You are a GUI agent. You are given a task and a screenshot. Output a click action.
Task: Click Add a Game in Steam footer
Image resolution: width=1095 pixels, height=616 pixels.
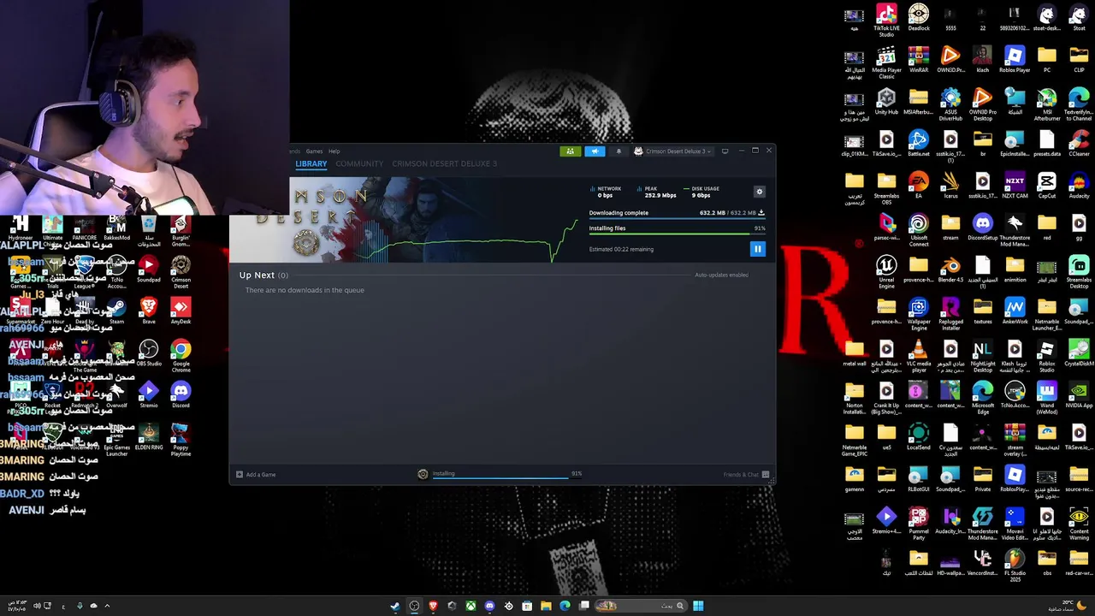pyautogui.click(x=256, y=474)
